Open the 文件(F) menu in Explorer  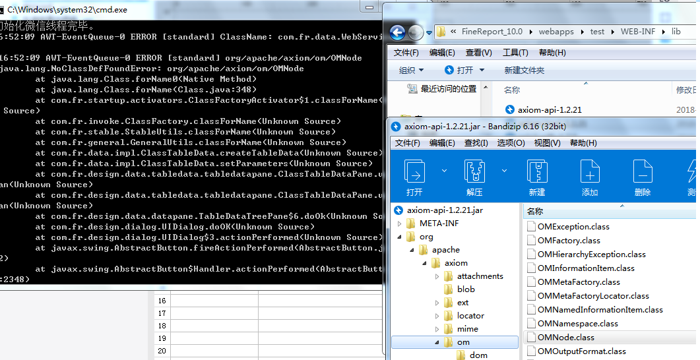[x=406, y=53]
